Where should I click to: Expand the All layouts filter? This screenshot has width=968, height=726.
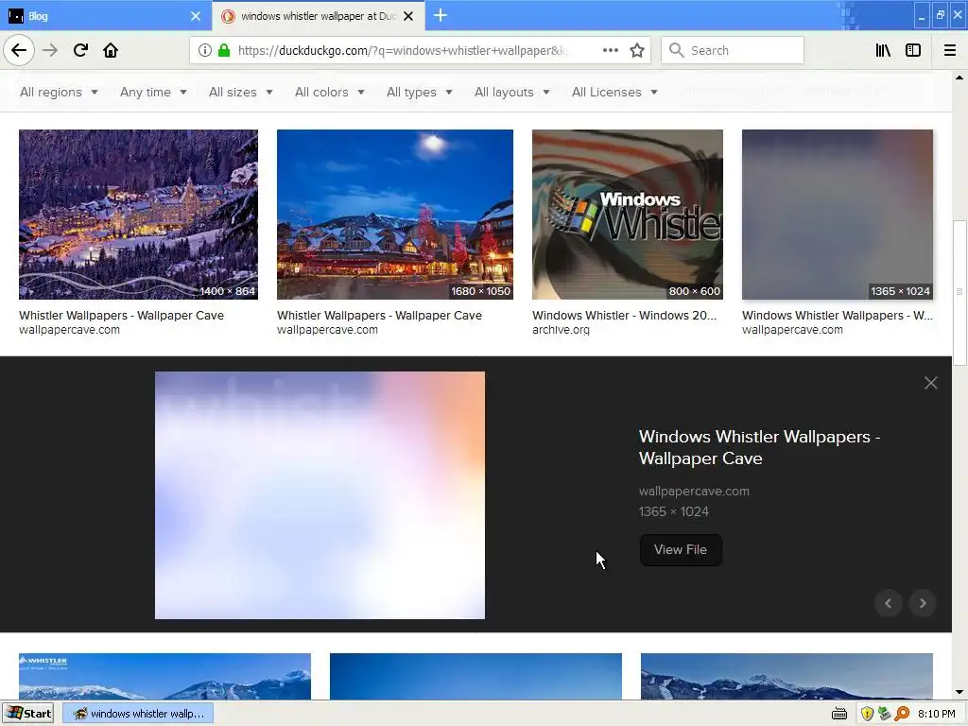click(511, 92)
